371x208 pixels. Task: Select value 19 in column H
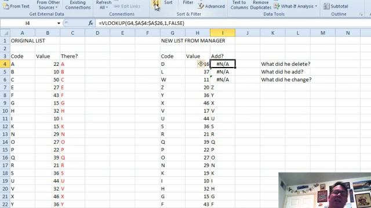click(x=197, y=173)
